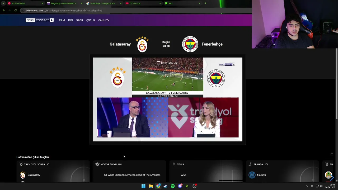Select the Maç Detay beIN CONNECT tab

[x=65, y=3]
